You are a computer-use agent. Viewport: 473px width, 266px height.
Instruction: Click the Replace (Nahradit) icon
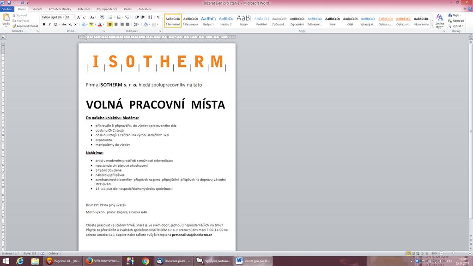pos(456,21)
